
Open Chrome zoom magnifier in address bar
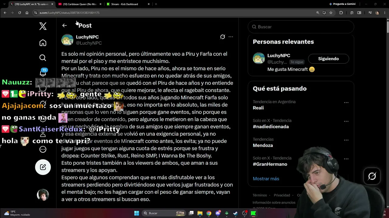(318, 13)
